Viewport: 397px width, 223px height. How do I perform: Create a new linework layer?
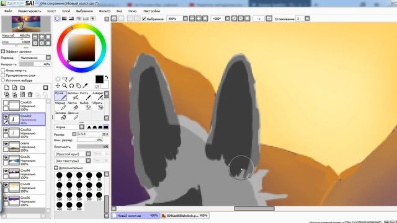tap(14, 87)
